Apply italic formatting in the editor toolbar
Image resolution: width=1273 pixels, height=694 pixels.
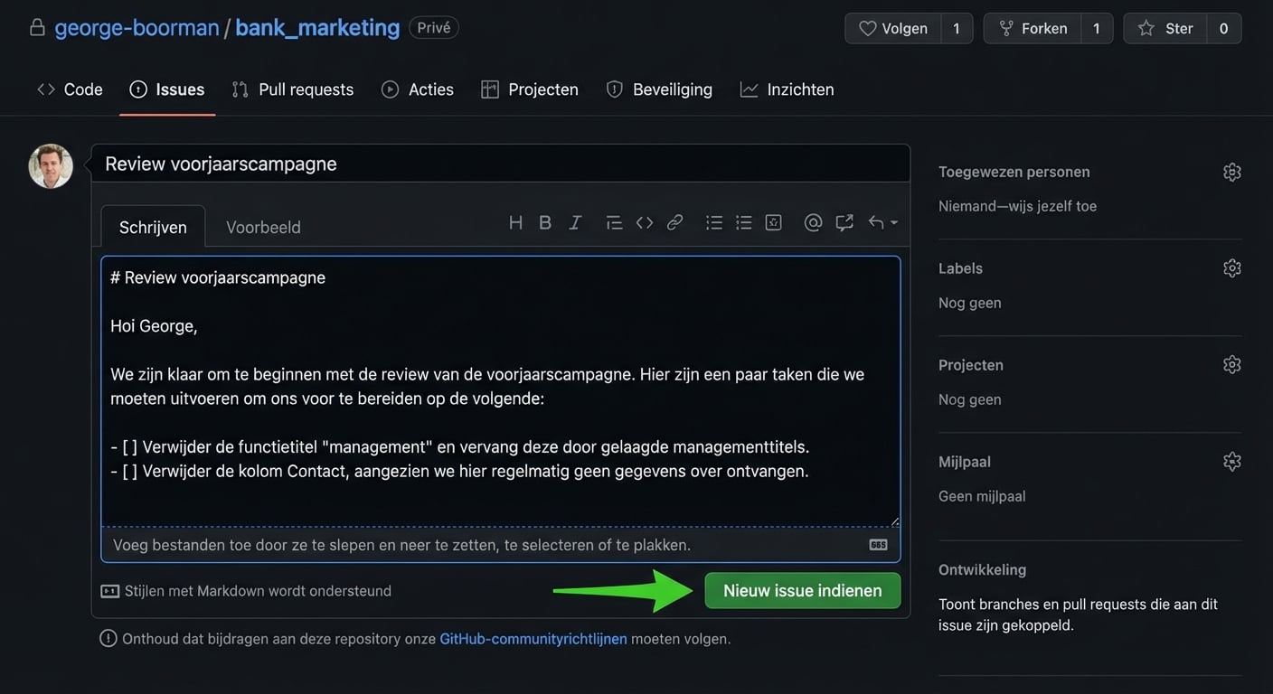575,222
